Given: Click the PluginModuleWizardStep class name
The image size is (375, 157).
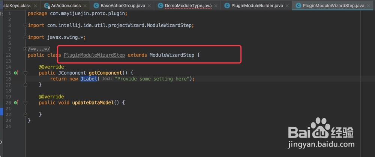Looking at the screenshot, I should [x=94, y=55].
